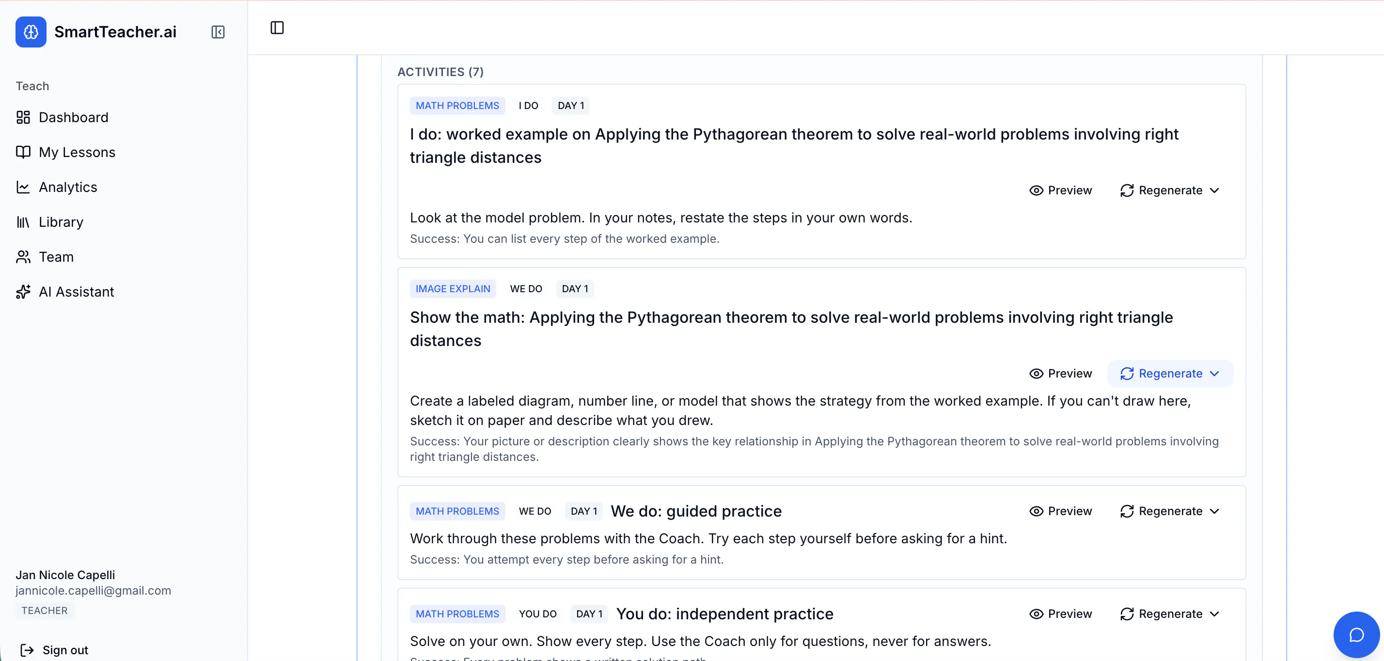Click 'Success: You can list every step' text

[x=564, y=238]
